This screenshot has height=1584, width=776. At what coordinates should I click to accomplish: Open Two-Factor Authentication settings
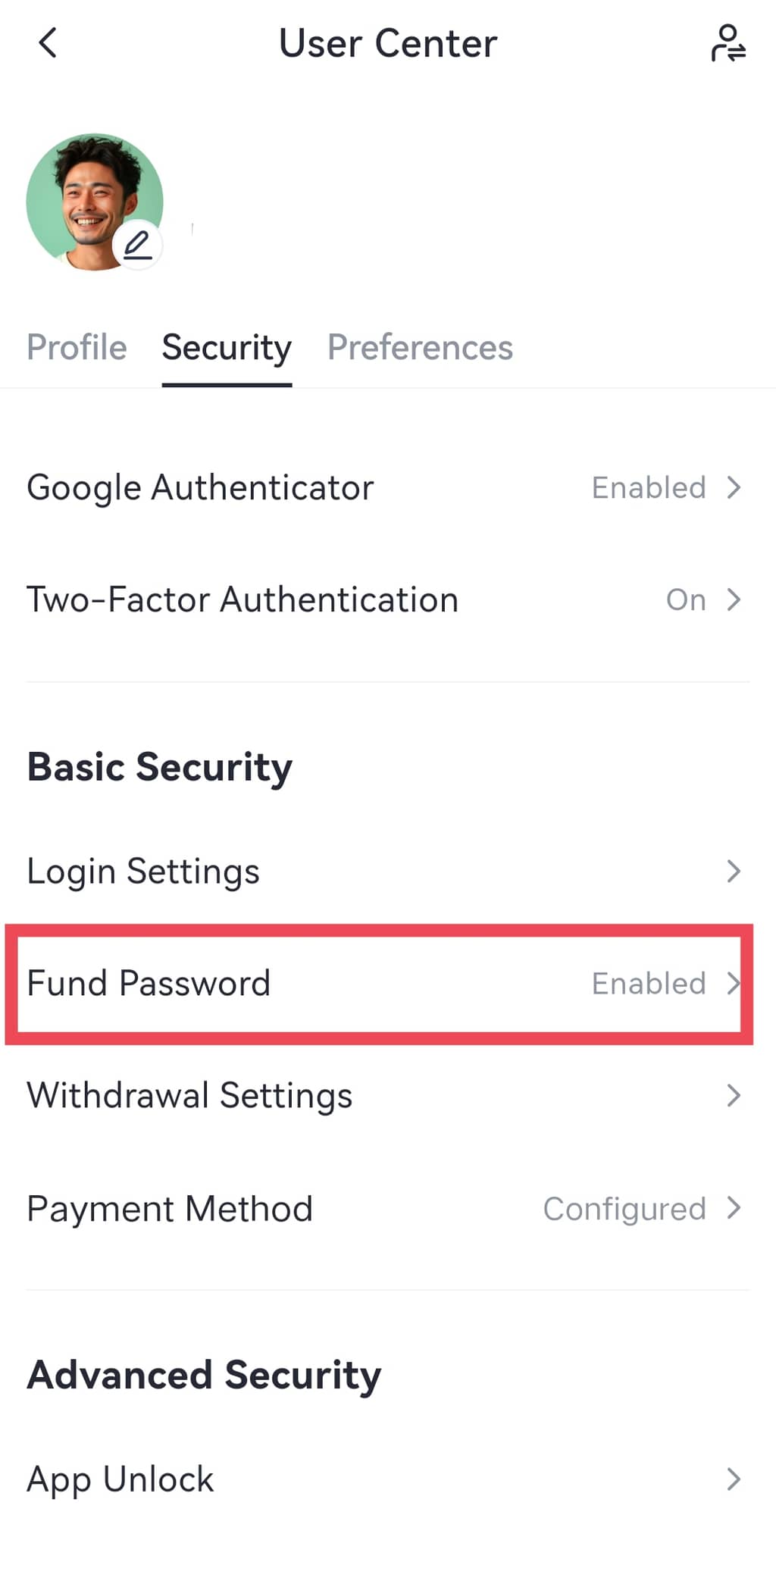(x=242, y=599)
